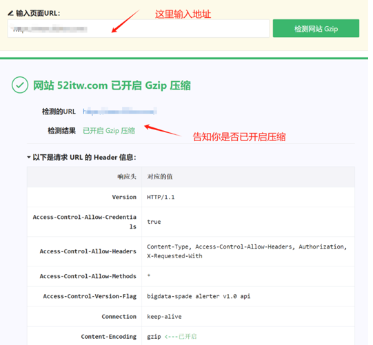Viewport: 373px width, 345px height.
Task: Click the bigdata-spade alerter v1.0 api value
Action: [x=199, y=296]
